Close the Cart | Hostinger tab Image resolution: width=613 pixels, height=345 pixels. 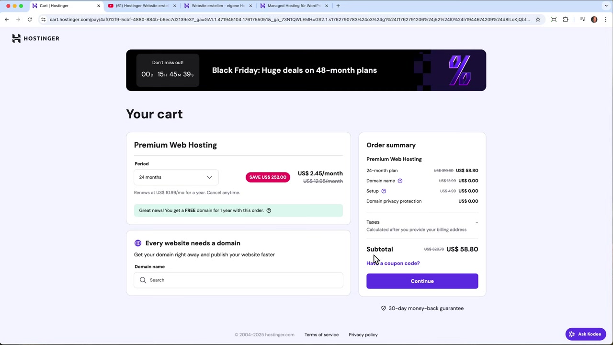tap(99, 6)
